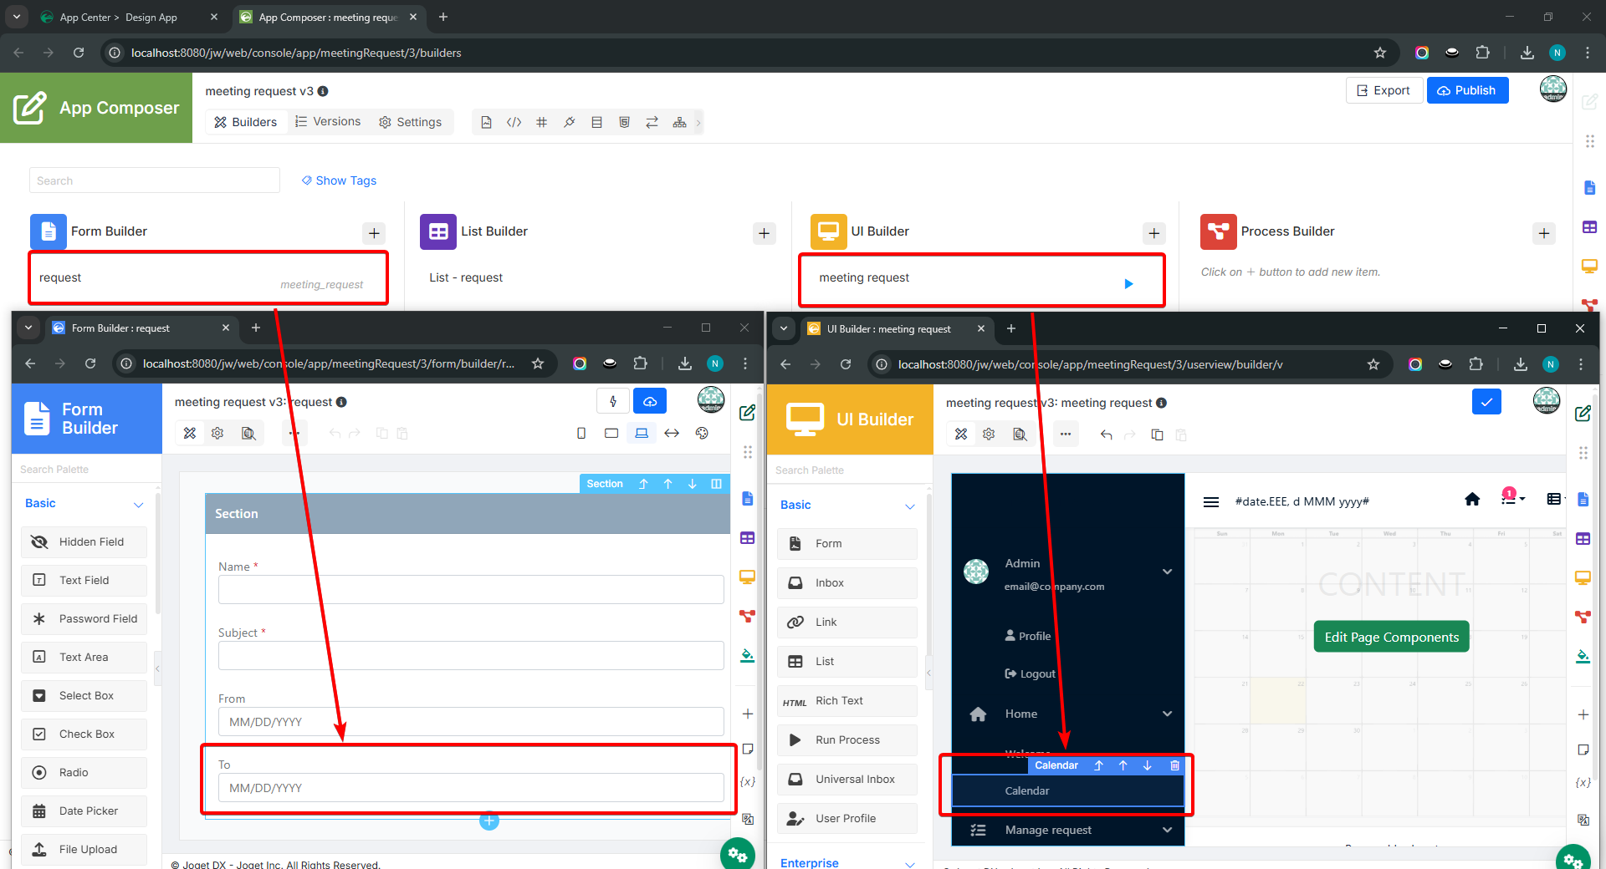Select tablet view in Form Builder toolbar
This screenshot has width=1606, height=869.
611,433
